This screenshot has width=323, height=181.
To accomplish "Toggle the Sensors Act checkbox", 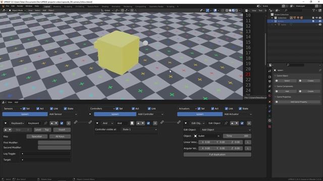I will click(x=38, y=109).
